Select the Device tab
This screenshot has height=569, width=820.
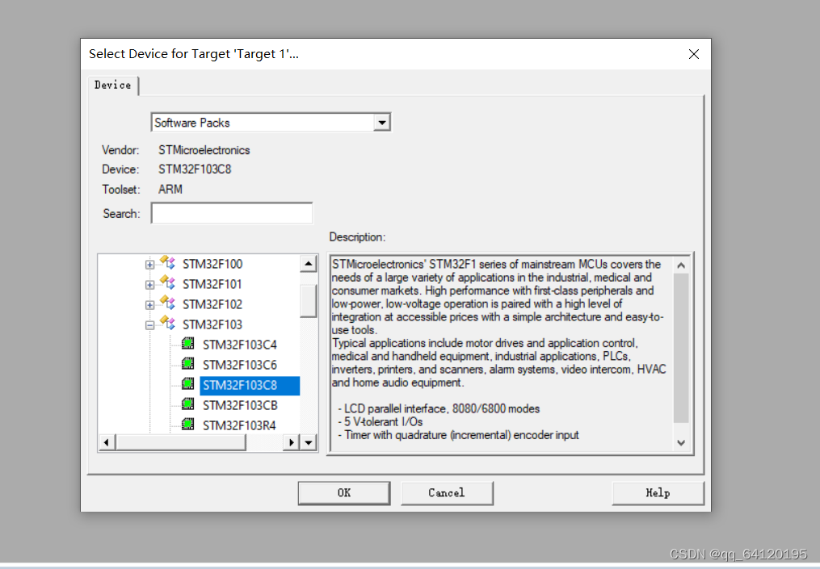click(113, 86)
